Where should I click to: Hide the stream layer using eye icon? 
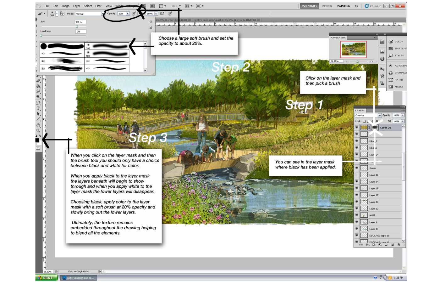tap(357, 168)
